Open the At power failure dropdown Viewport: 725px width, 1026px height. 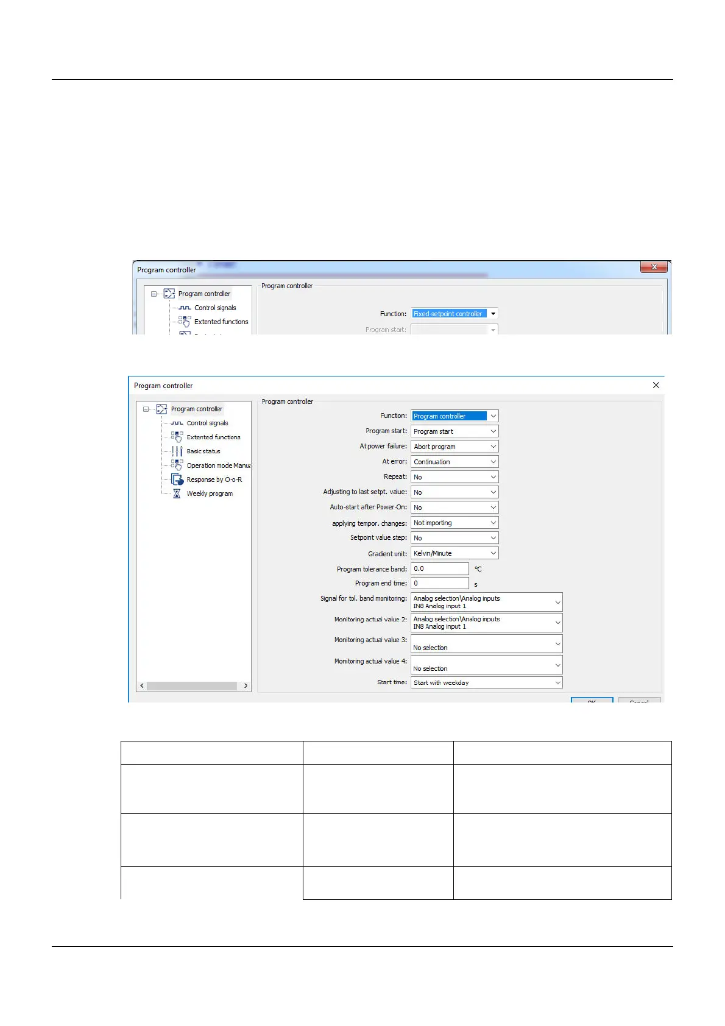493,447
